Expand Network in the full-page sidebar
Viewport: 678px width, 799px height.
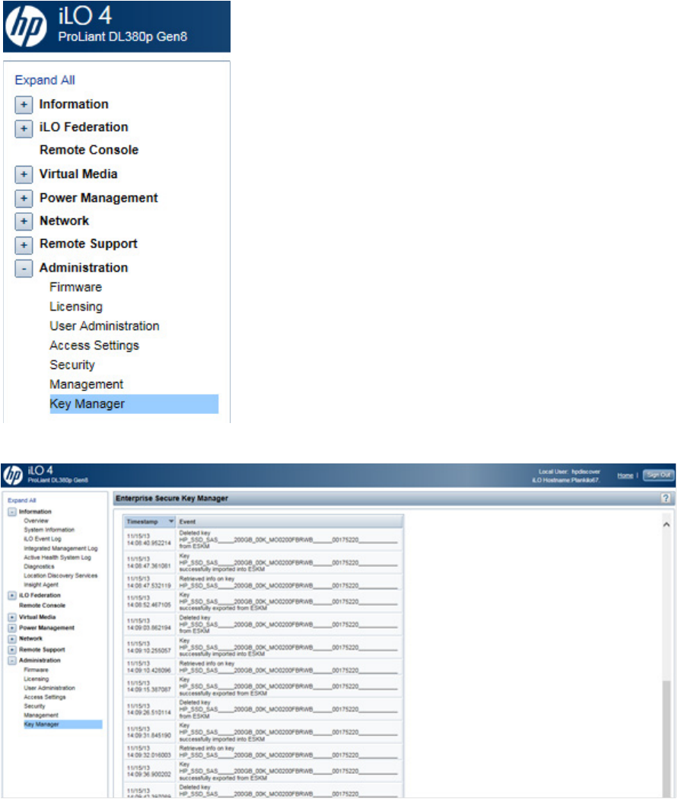[x=11, y=638]
